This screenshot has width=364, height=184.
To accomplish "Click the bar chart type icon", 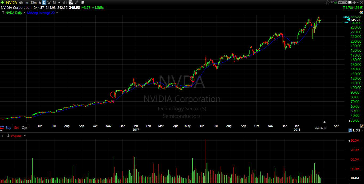I will click(65, 3).
